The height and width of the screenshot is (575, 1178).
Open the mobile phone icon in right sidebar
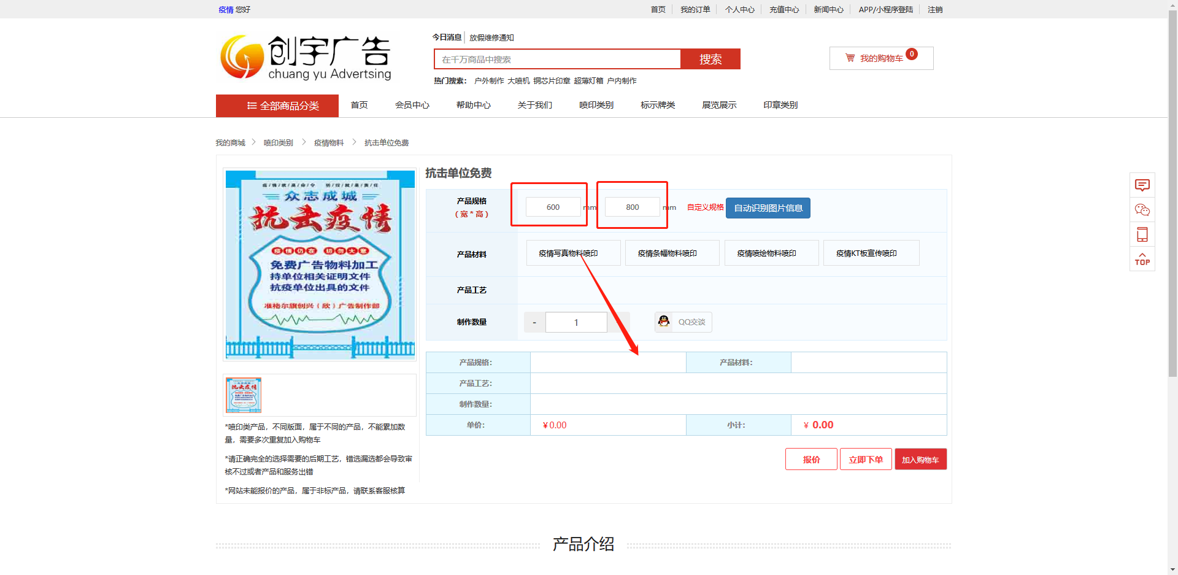pyautogui.click(x=1142, y=234)
